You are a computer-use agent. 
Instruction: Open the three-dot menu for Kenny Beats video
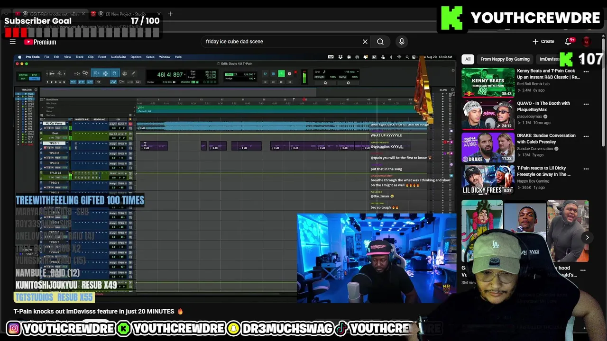click(586, 71)
